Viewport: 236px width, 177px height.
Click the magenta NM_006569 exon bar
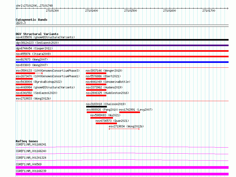pyautogui.click(x=122, y=167)
